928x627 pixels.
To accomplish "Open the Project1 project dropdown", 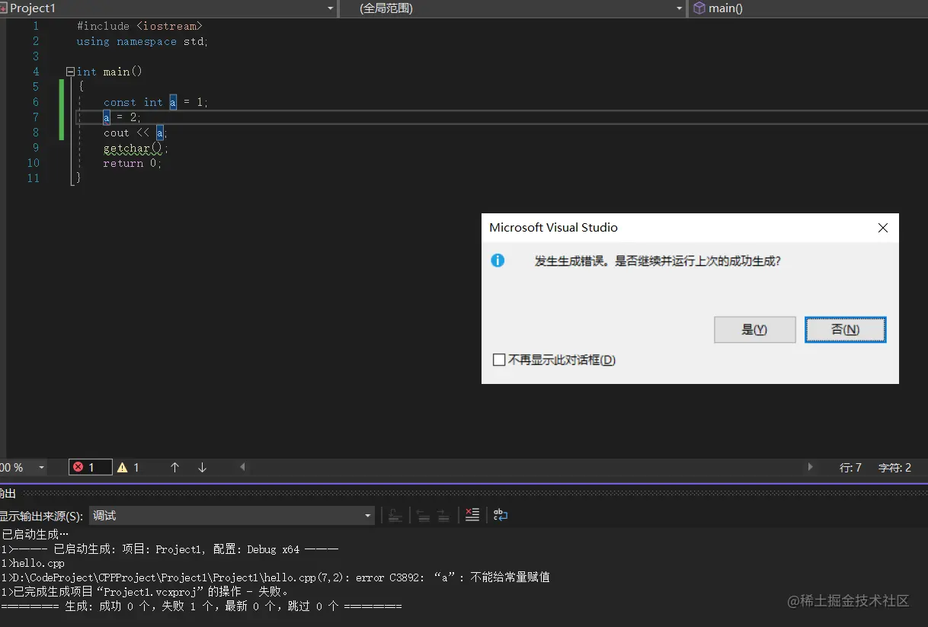I will pos(330,8).
